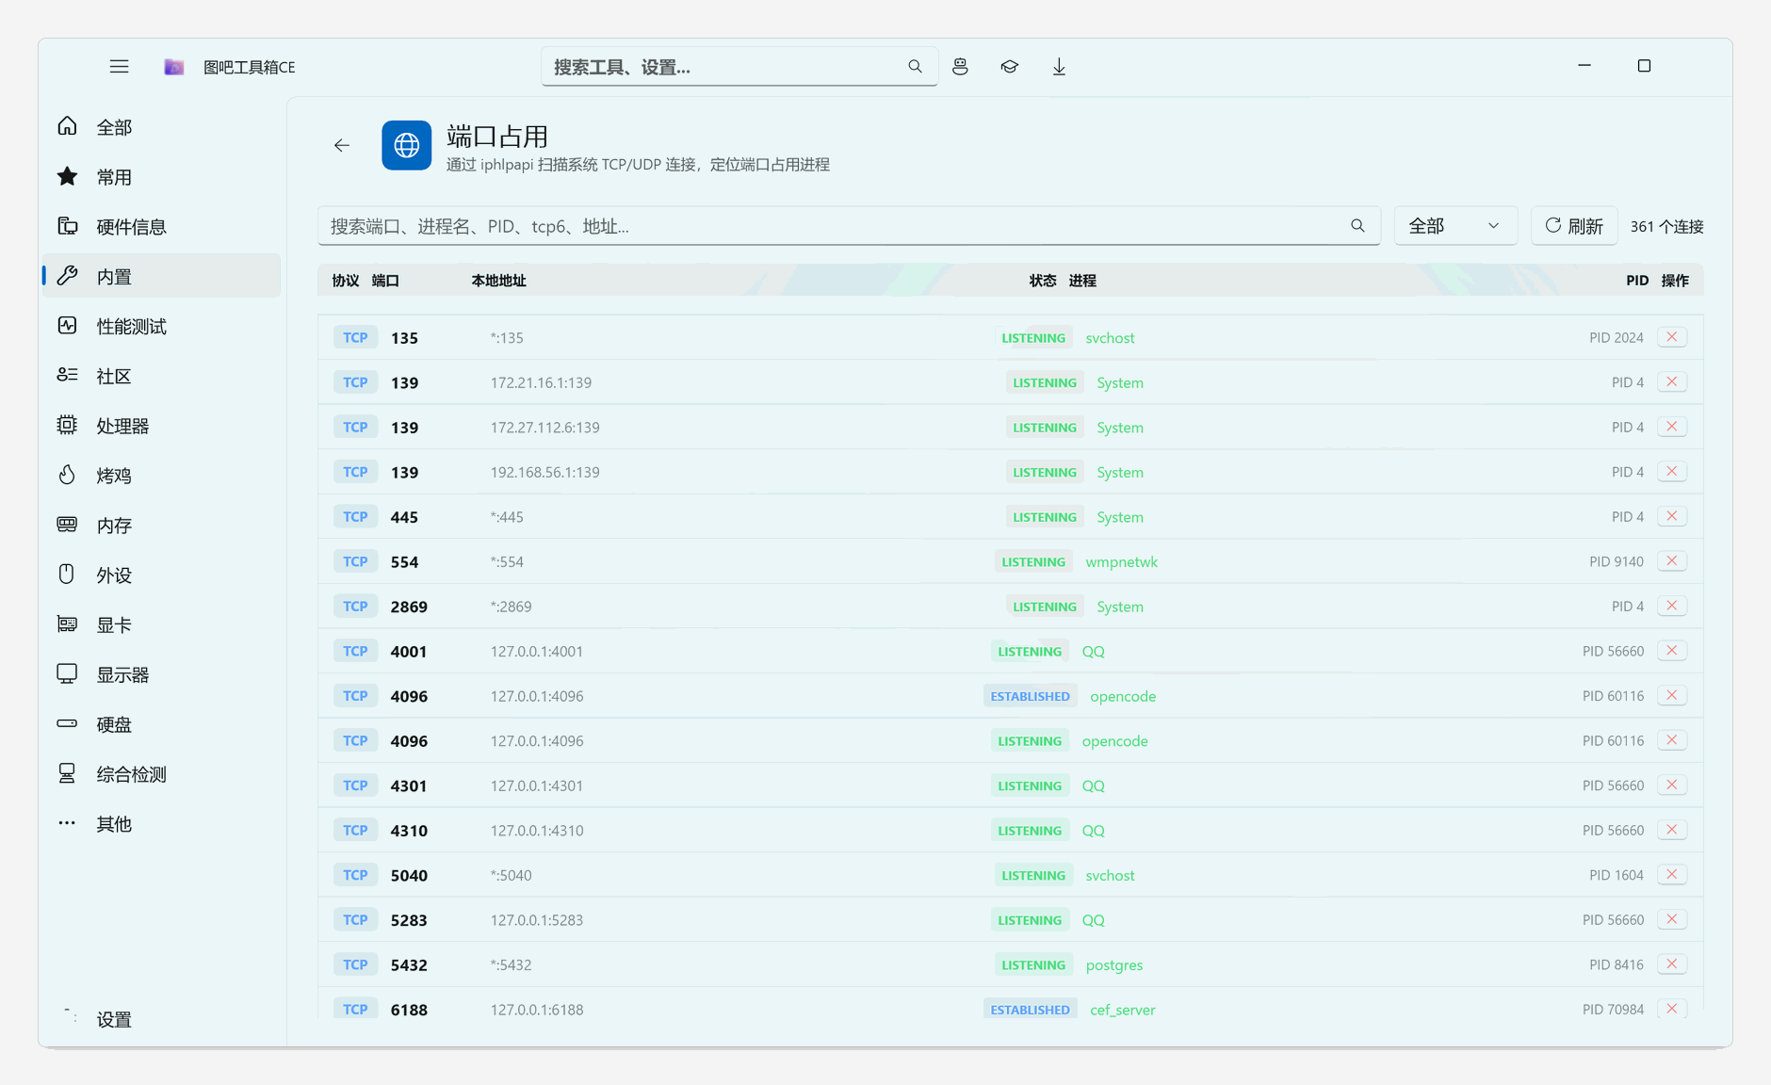Open 烤鸡 stress test in the sidebar

(161, 476)
